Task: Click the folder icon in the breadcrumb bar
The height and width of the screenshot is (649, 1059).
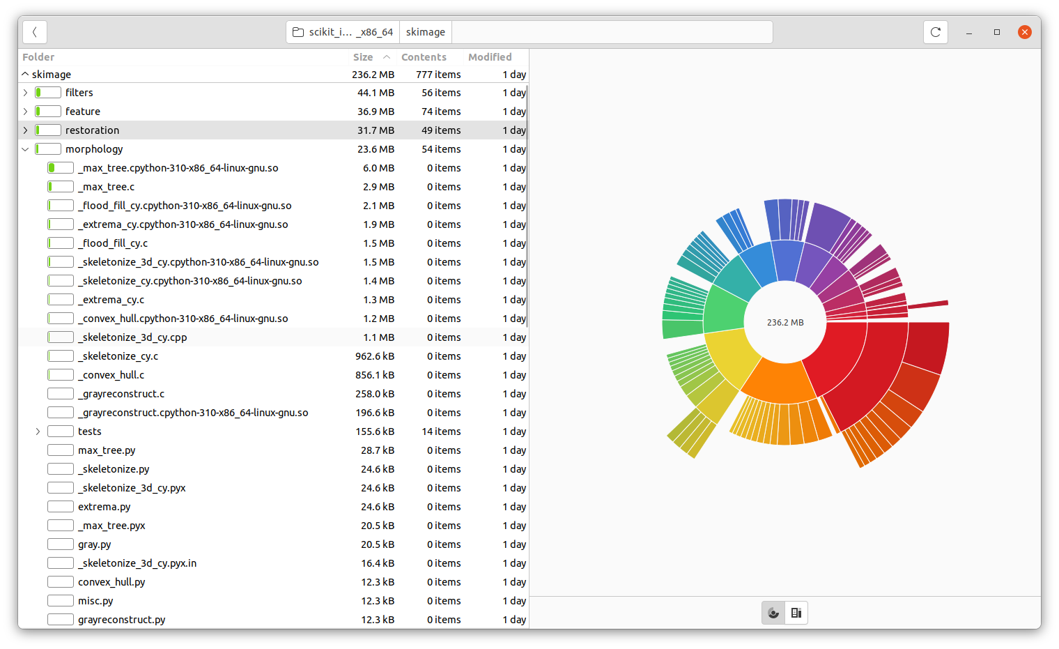Action: [298, 31]
